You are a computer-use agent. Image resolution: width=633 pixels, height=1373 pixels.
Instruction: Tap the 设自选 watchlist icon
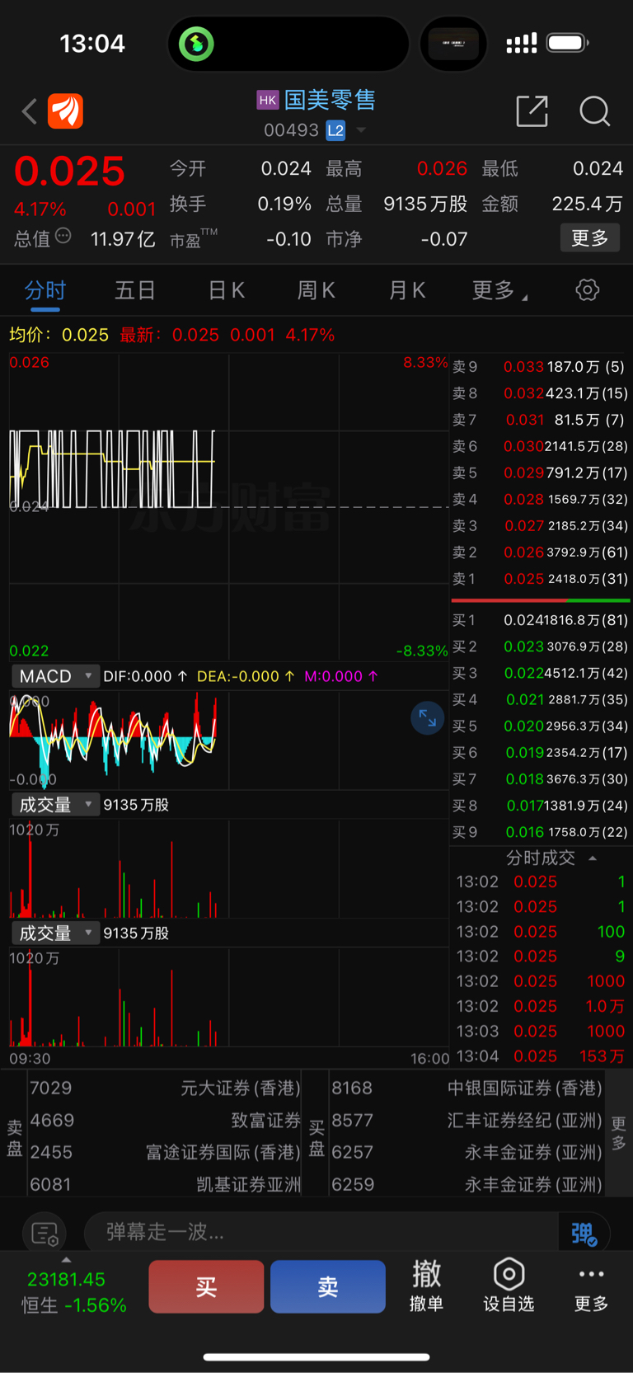coord(509,1286)
